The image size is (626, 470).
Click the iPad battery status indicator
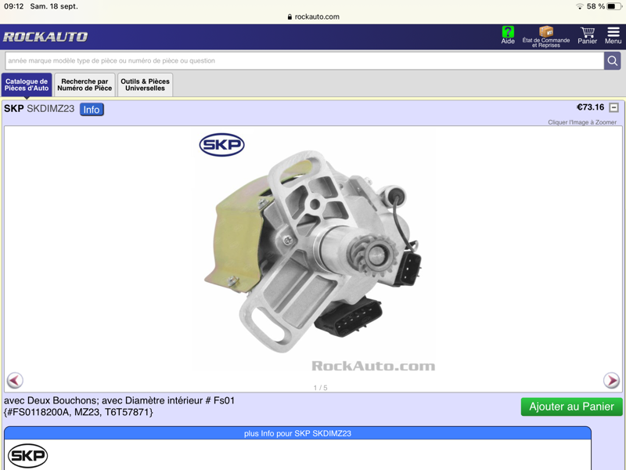click(614, 6)
